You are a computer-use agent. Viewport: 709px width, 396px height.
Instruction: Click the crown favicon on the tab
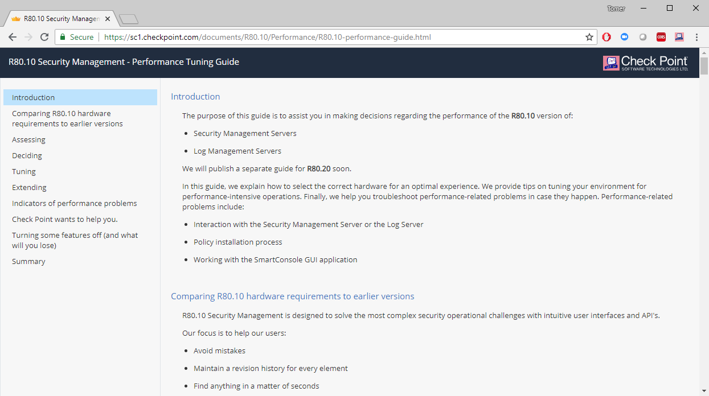tap(16, 19)
